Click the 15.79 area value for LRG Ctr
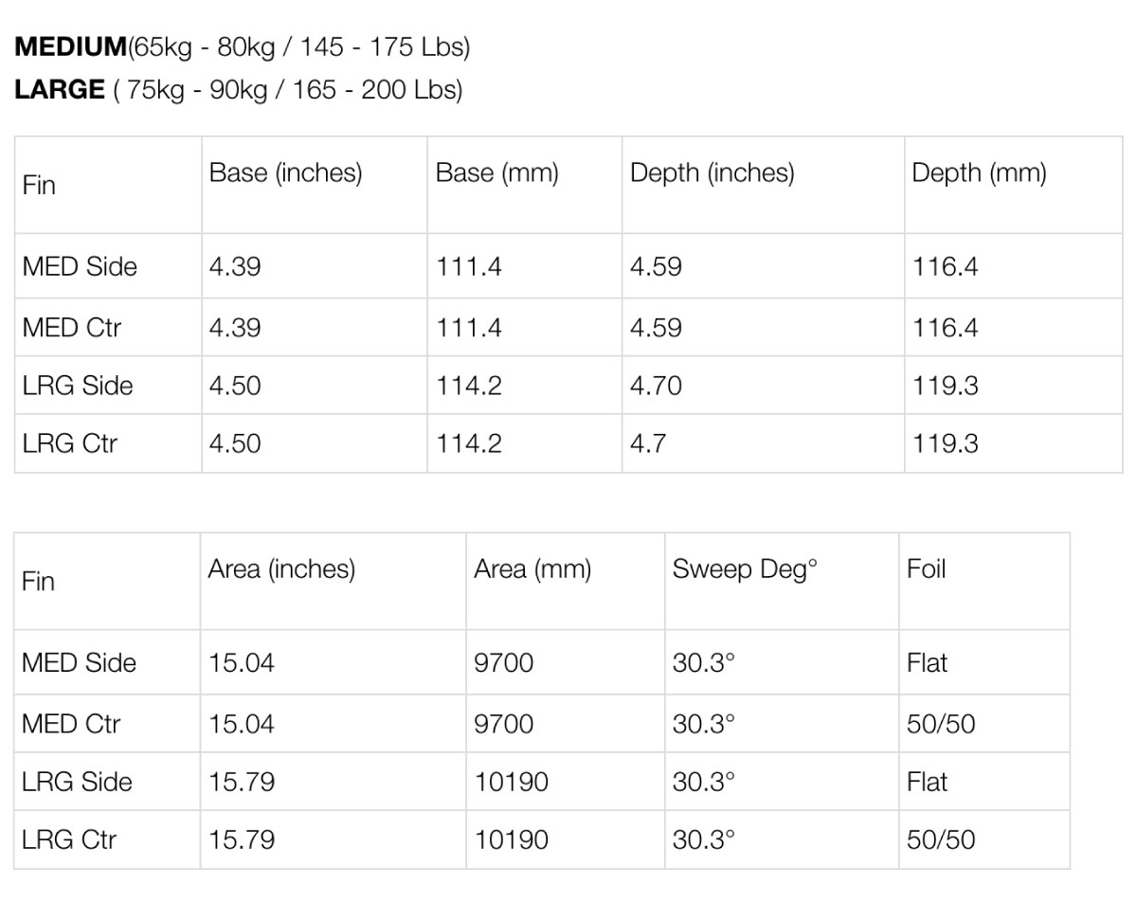The width and height of the screenshot is (1137, 920). coord(242,839)
